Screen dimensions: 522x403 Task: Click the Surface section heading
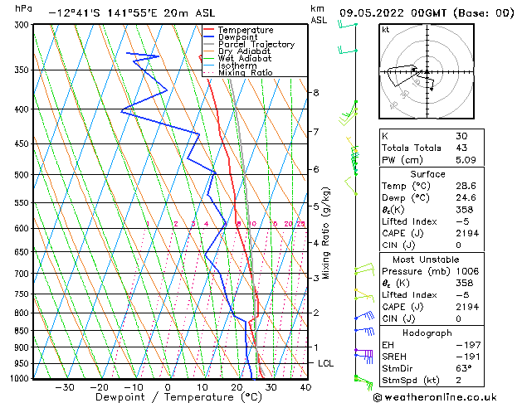tap(427, 174)
